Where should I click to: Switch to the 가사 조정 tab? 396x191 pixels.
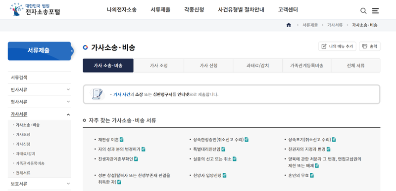coord(158,66)
